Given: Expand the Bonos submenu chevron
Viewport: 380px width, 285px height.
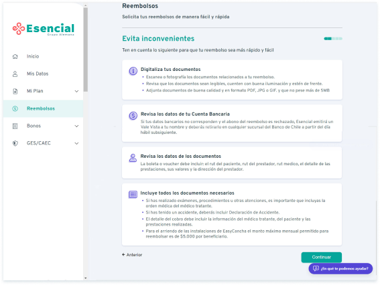Looking at the screenshot, I should 76,126.
